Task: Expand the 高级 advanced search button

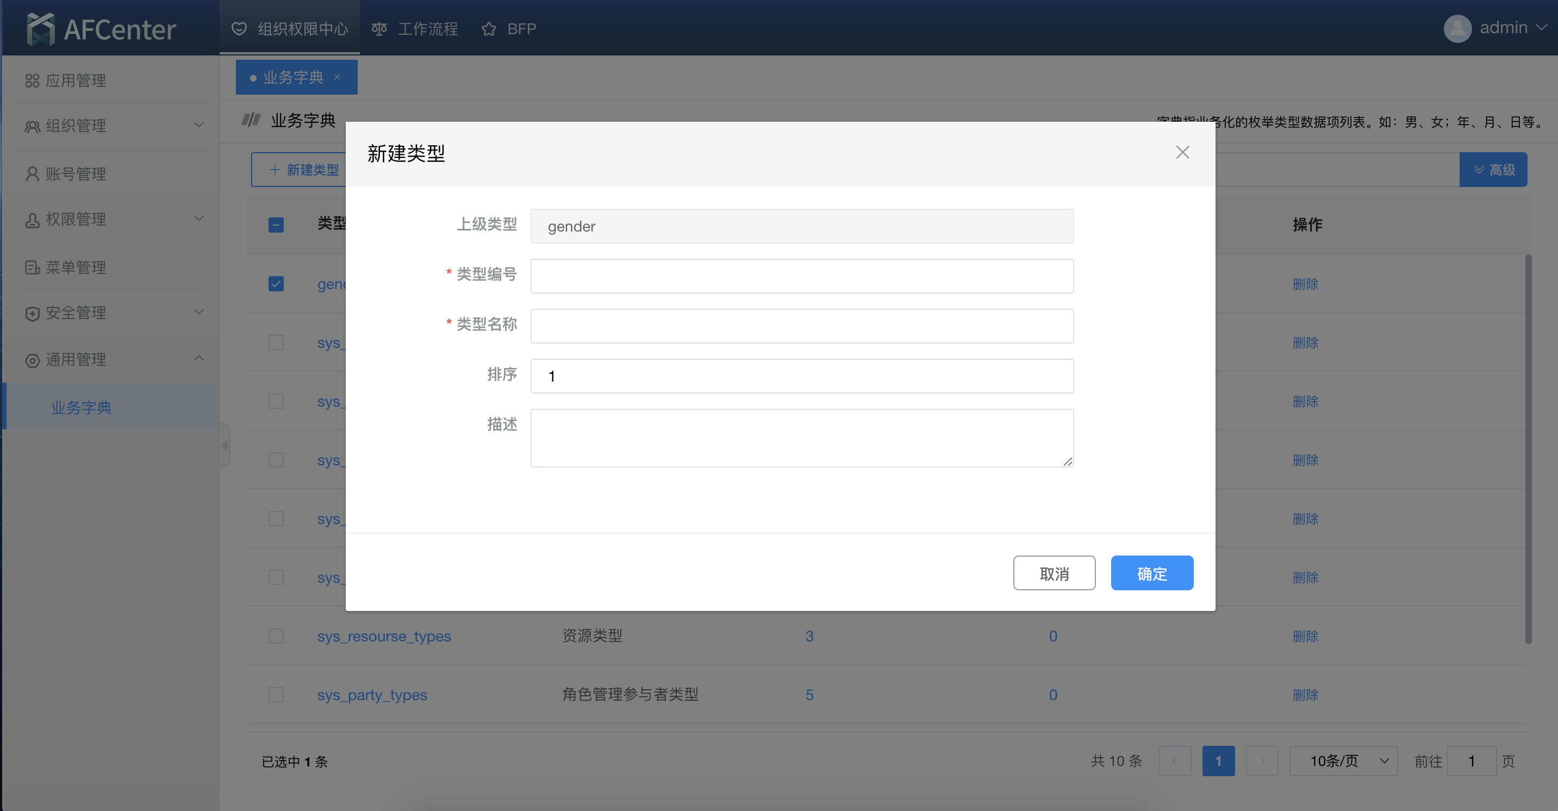Action: click(x=1493, y=170)
